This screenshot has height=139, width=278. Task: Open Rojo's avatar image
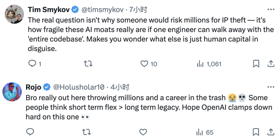12,92
